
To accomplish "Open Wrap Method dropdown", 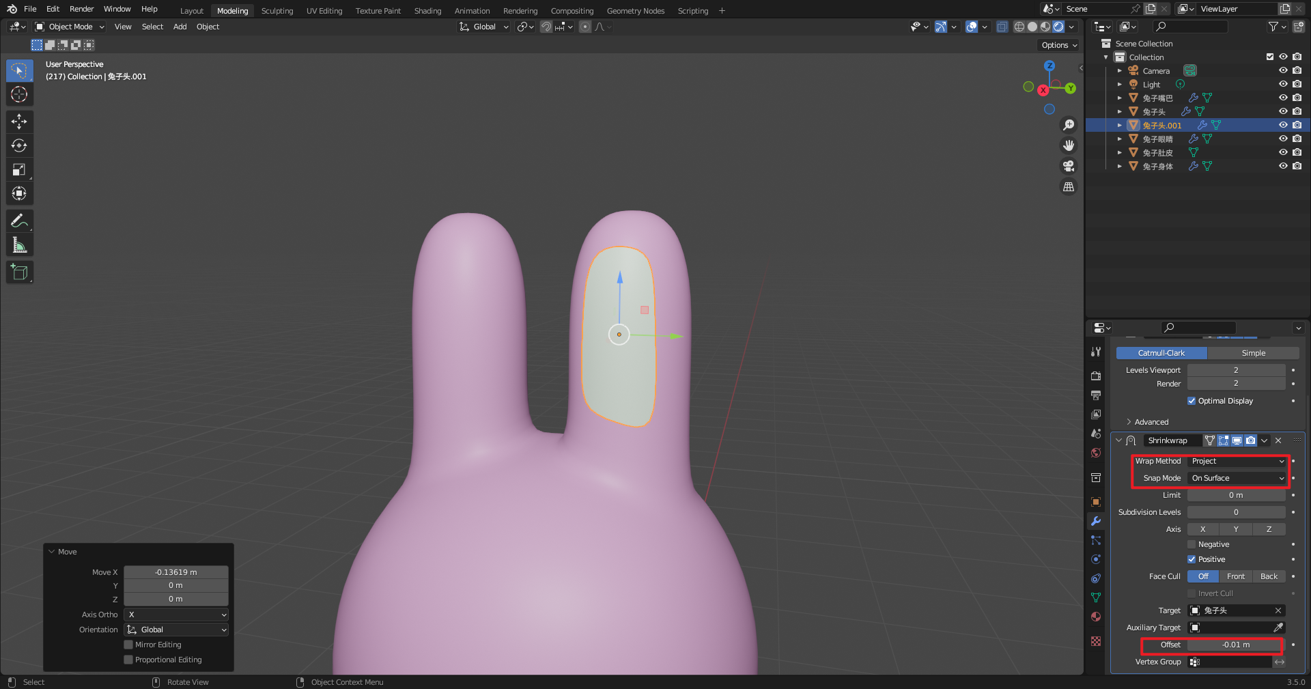I will pyautogui.click(x=1237, y=461).
